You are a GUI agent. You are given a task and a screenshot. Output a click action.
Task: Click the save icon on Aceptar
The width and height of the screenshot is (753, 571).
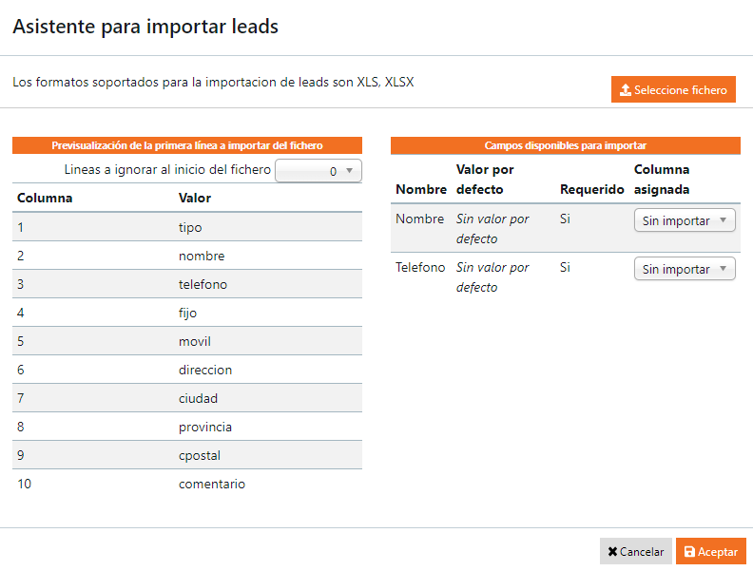pyautogui.click(x=689, y=552)
